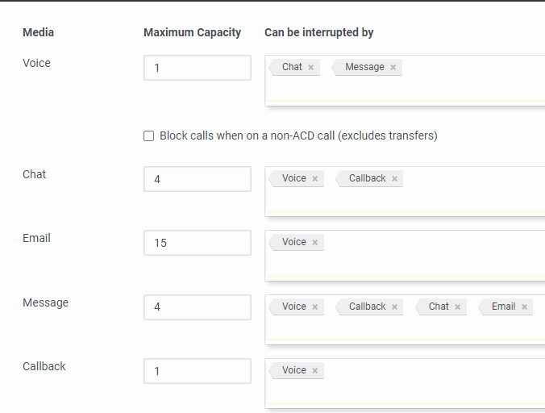Remove Voice tag from Message row

coord(314,307)
